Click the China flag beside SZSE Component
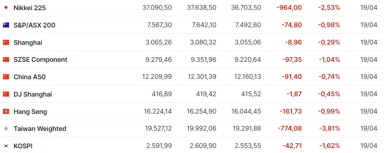Viewport: 384px width, 153px height. point(6,59)
